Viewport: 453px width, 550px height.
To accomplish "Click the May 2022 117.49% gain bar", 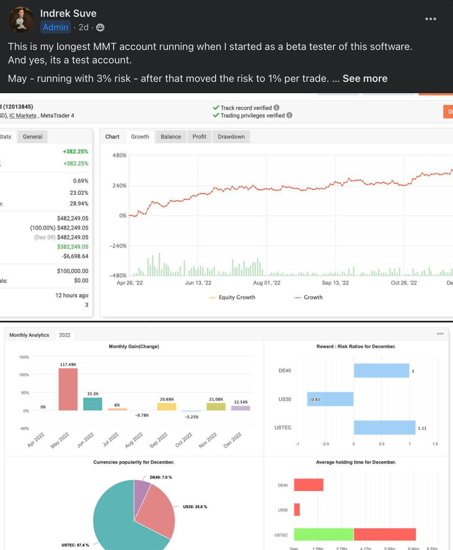I will tap(68, 389).
